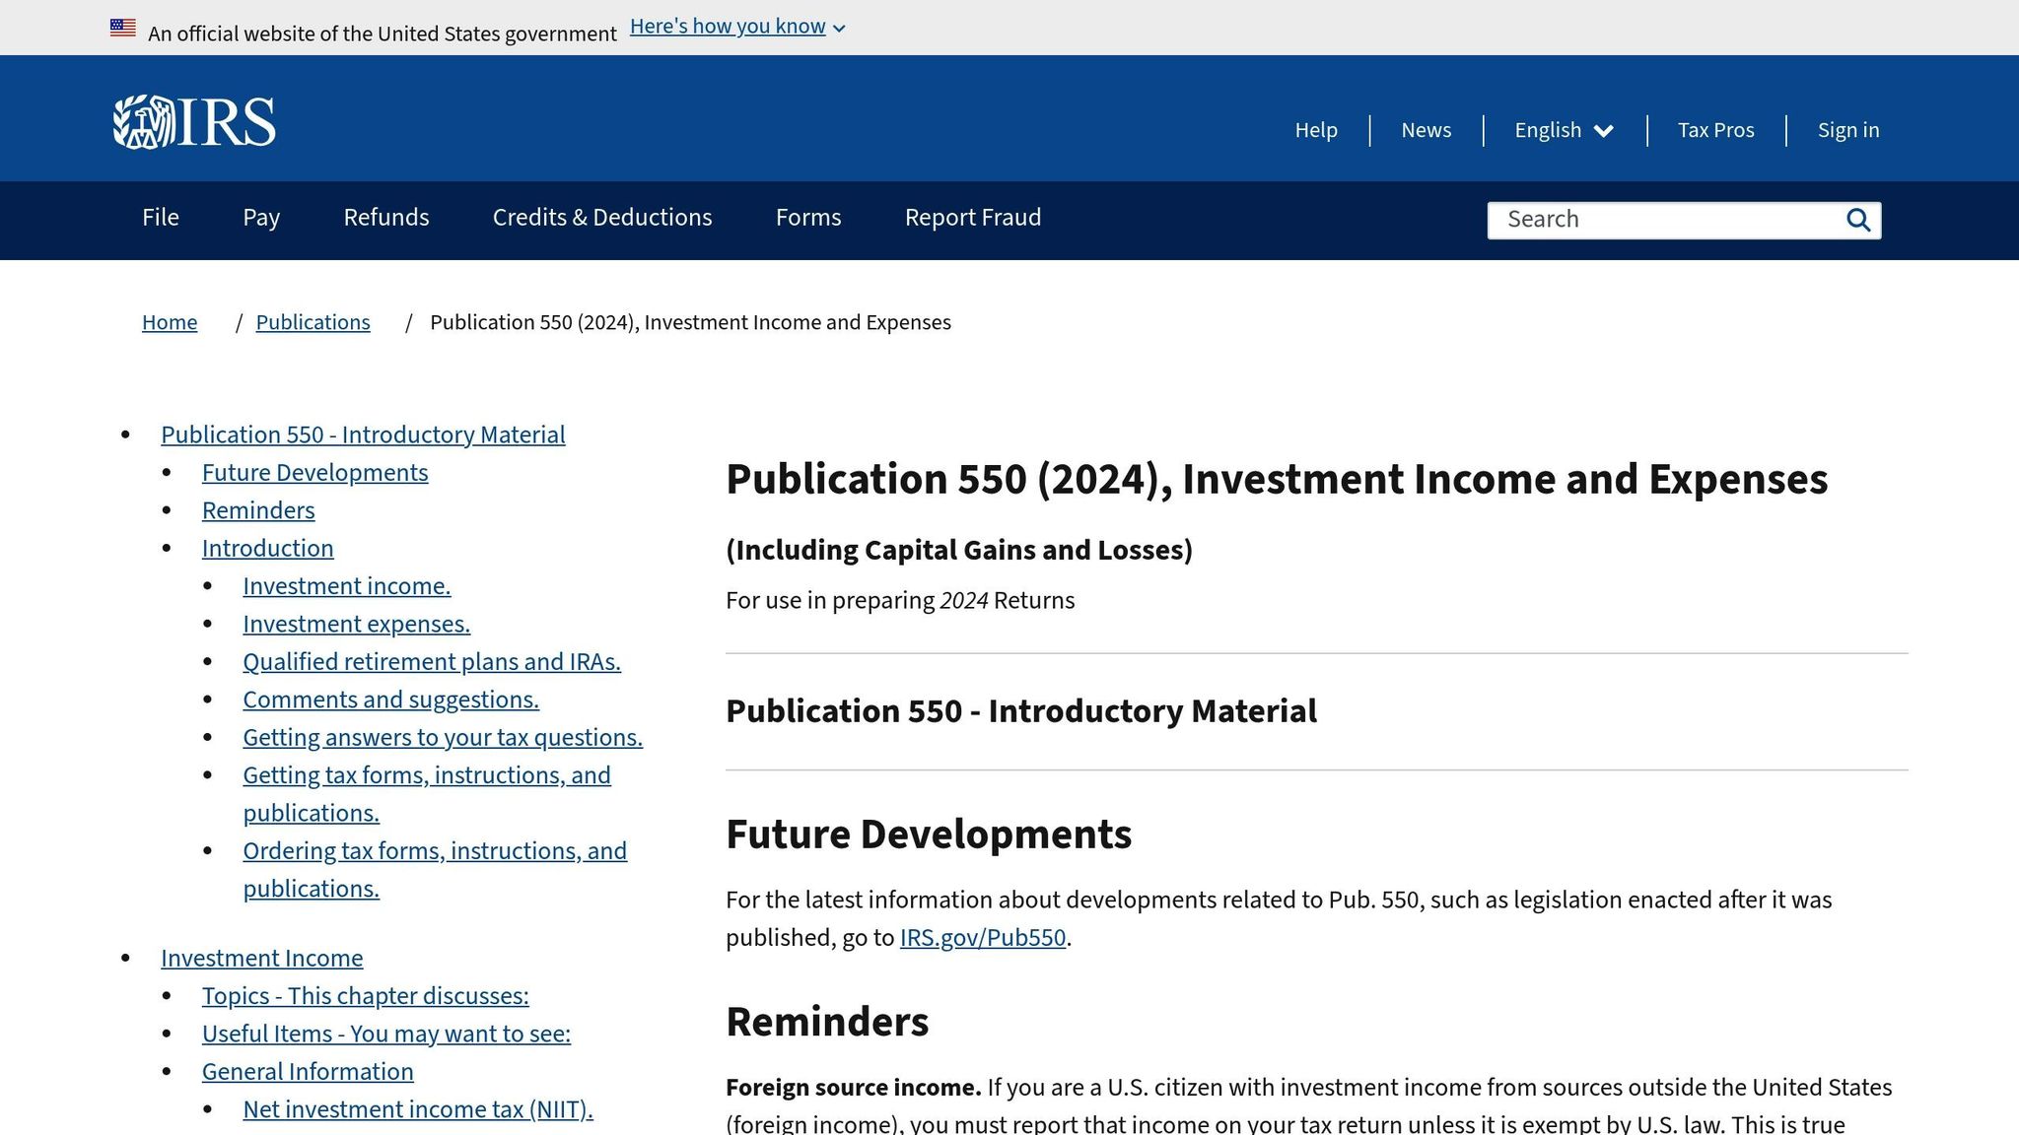Open Future Developments in the sidebar

[314, 472]
